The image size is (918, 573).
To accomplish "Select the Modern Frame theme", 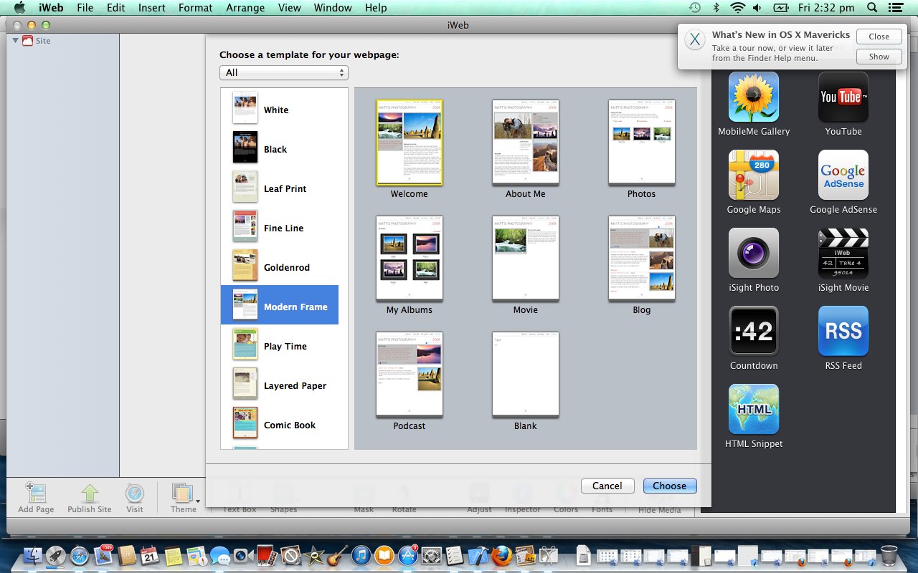I will click(x=280, y=307).
